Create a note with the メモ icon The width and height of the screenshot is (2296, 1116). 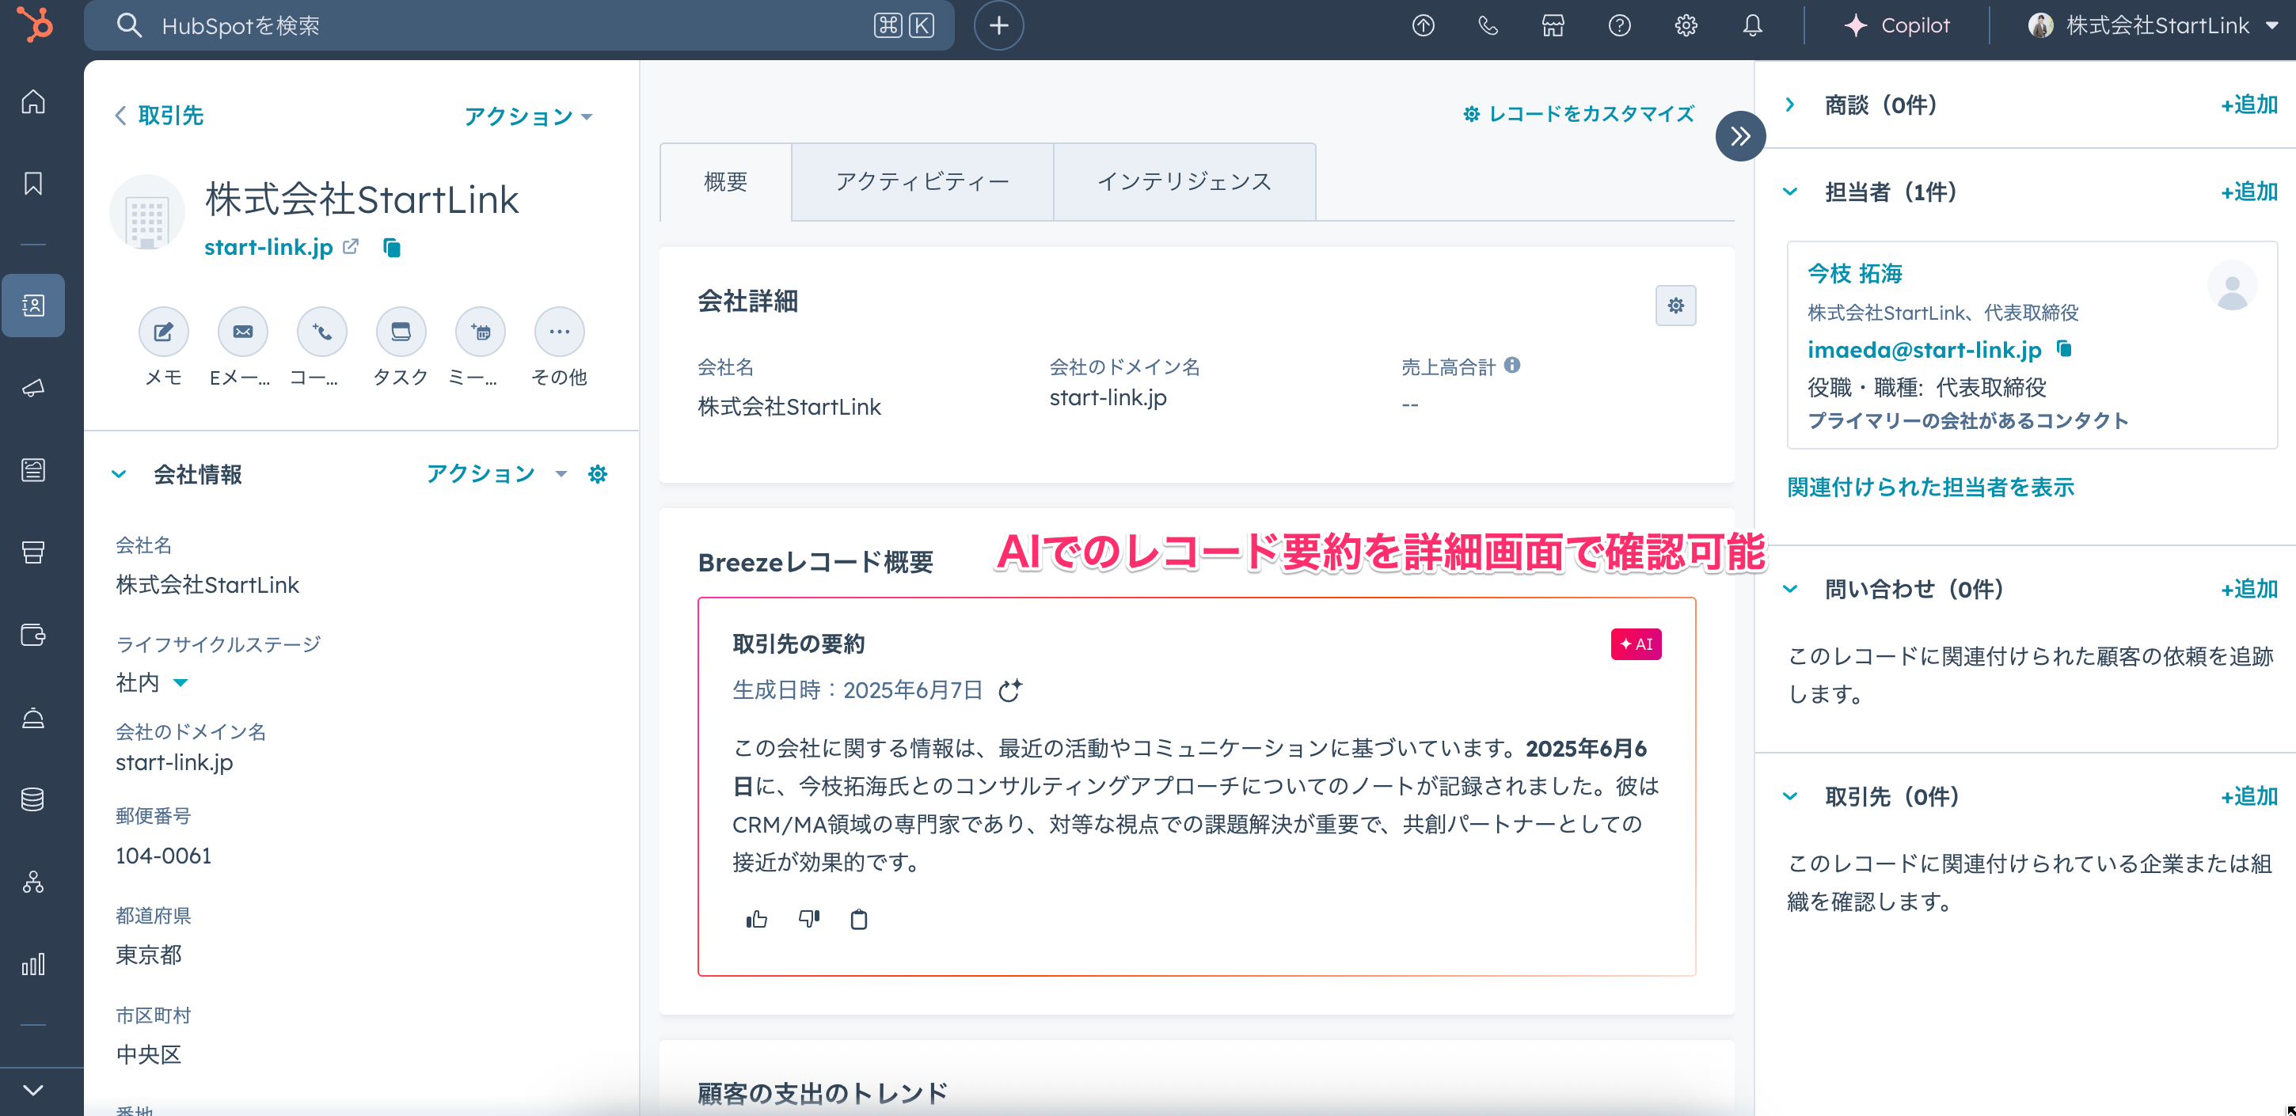(x=163, y=332)
